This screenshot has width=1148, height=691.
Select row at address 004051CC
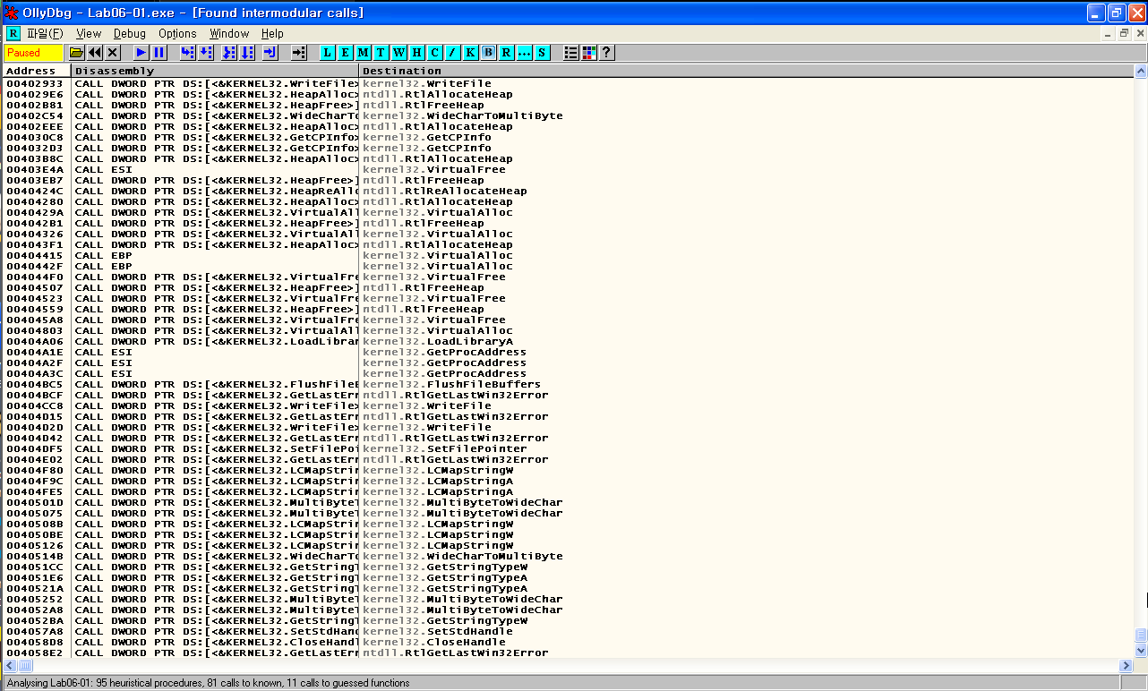568,567
